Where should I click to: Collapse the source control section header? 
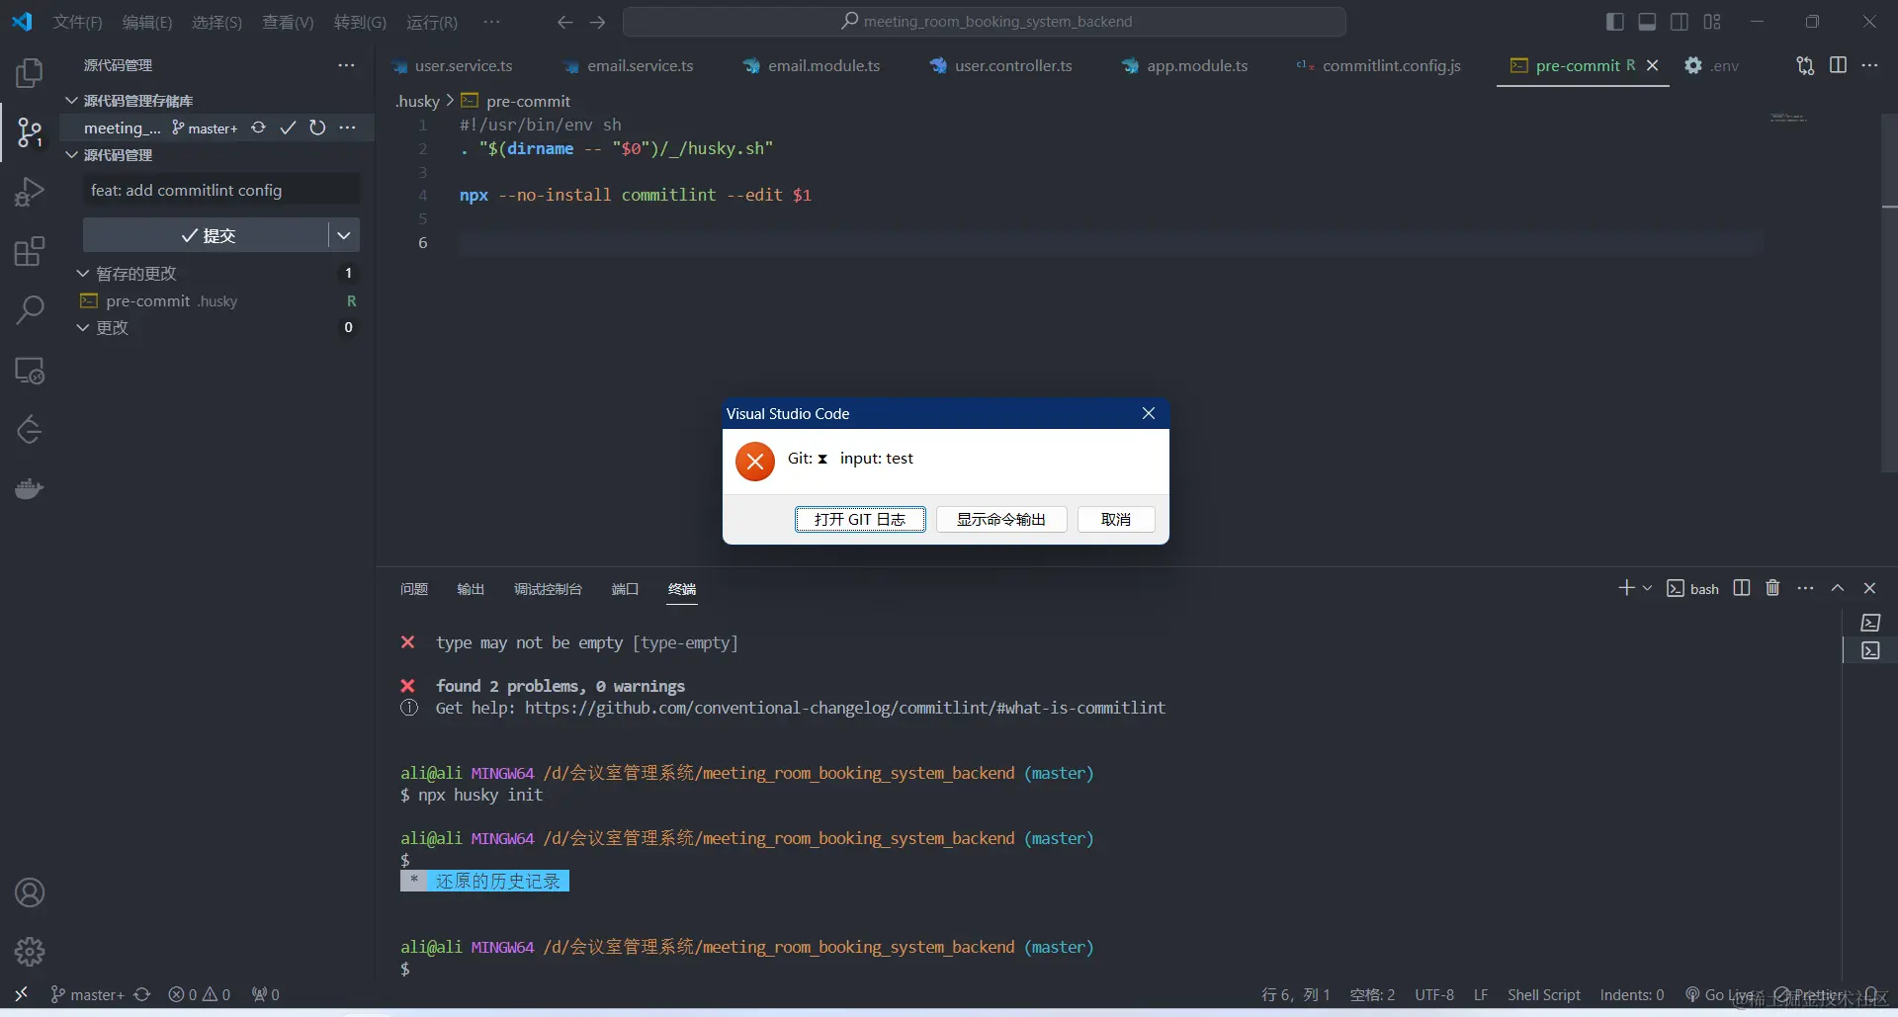pos(71,155)
